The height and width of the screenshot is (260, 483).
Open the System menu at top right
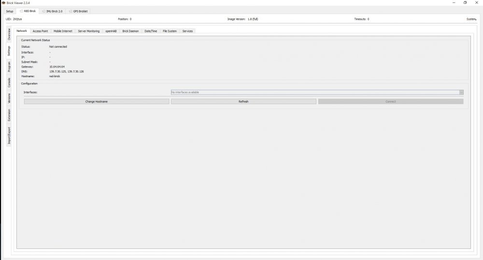[x=471, y=19]
